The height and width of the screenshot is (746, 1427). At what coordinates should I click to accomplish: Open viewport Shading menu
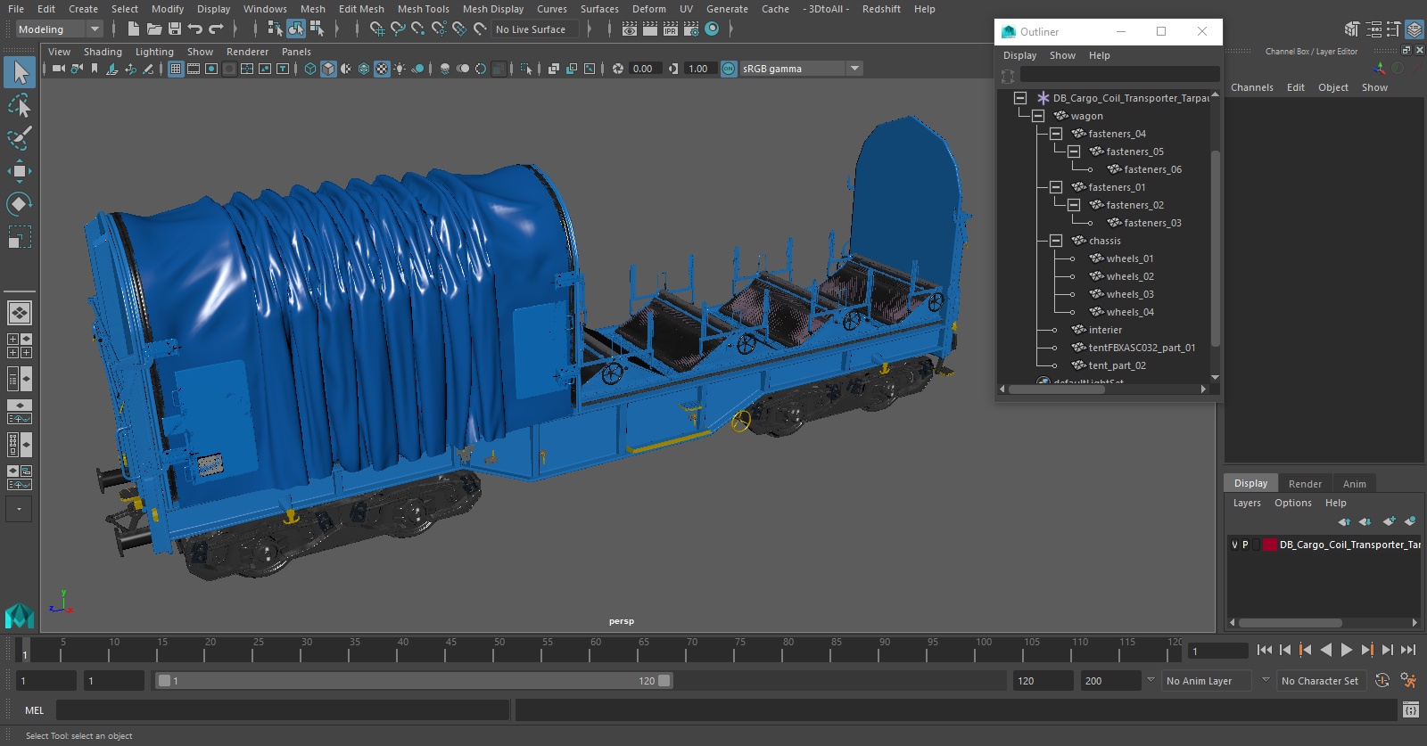tap(103, 52)
